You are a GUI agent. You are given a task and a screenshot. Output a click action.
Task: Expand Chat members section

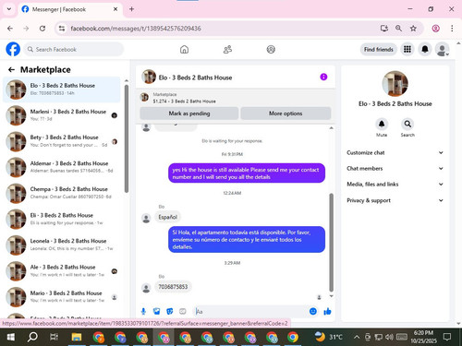(x=395, y=168)
